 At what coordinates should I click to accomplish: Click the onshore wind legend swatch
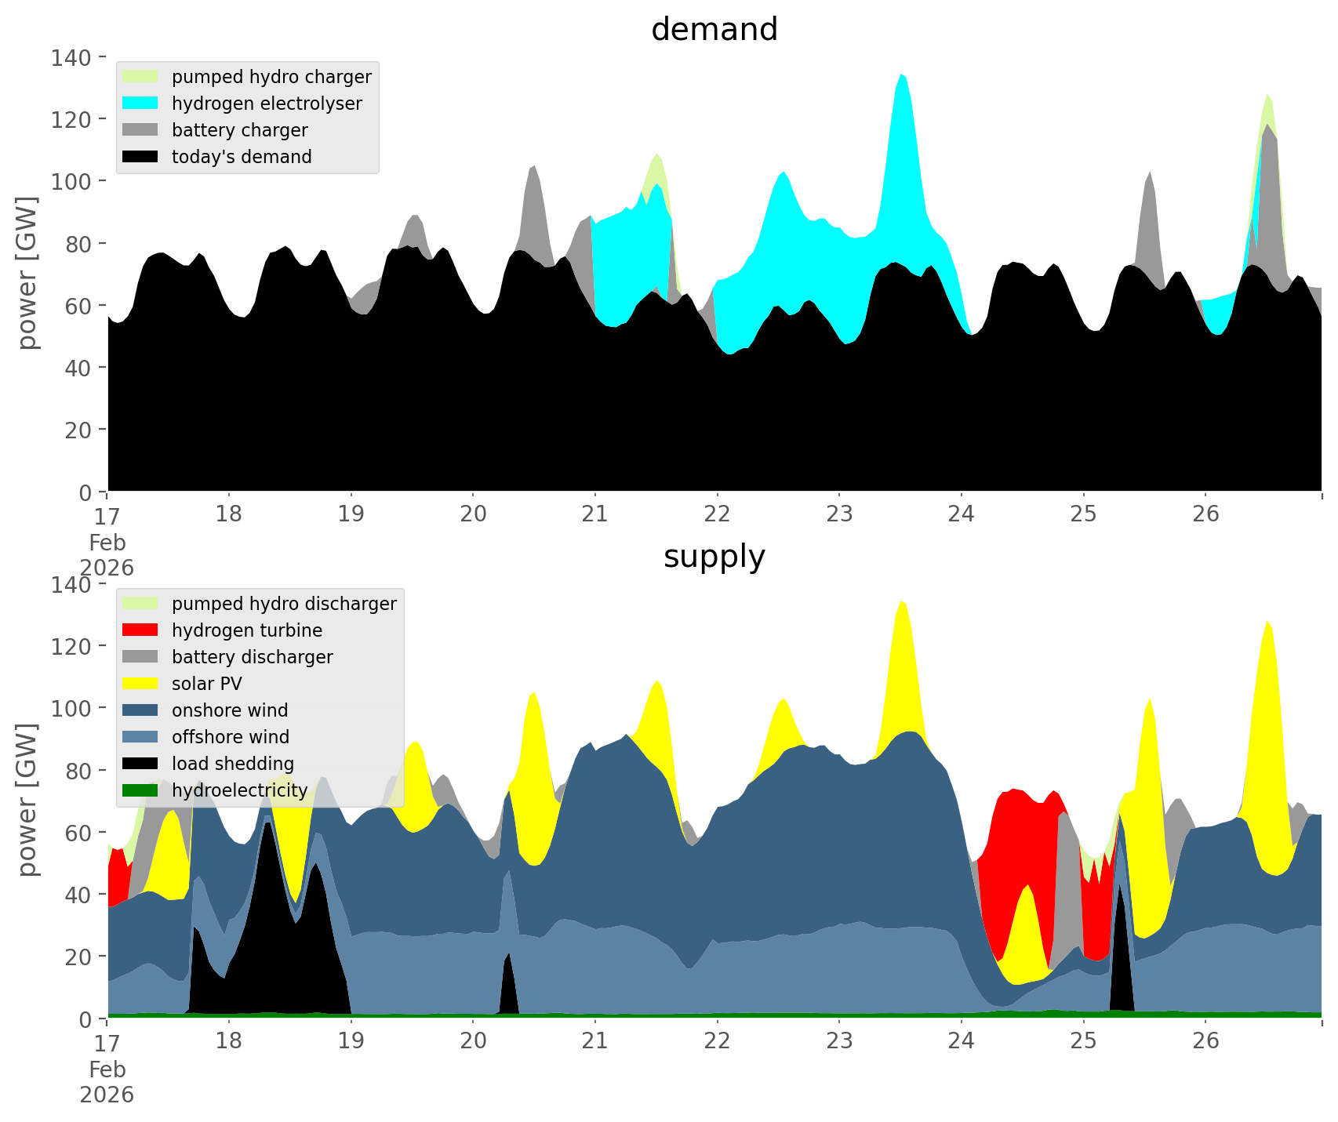[140, 710]
